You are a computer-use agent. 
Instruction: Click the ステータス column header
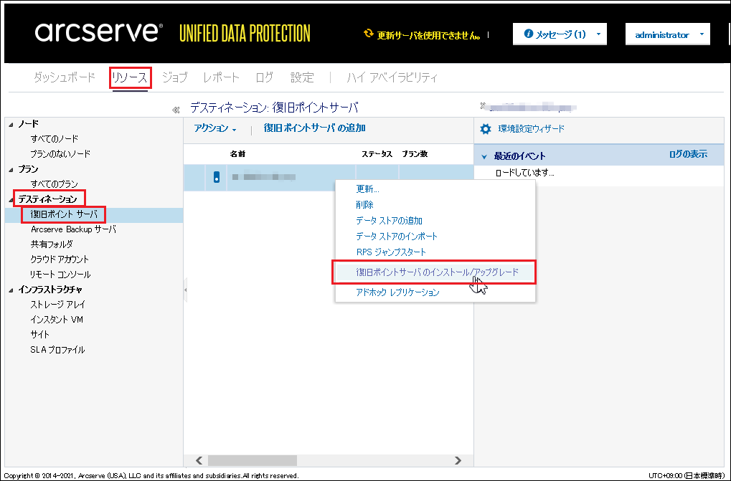[377, 154]
